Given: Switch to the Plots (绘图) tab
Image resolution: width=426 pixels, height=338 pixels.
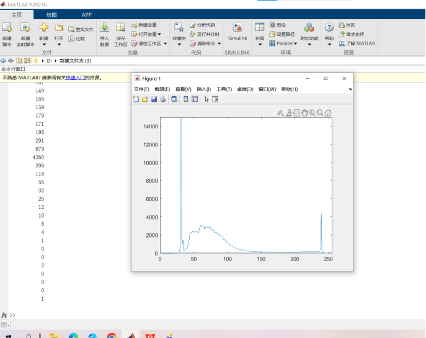Looking at the screenshot, I should (x=51, y=15).
